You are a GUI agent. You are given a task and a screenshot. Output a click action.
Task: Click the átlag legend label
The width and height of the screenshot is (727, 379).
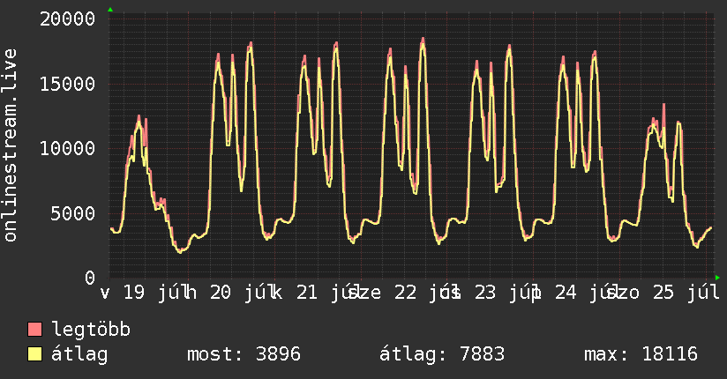pos(79,354)
